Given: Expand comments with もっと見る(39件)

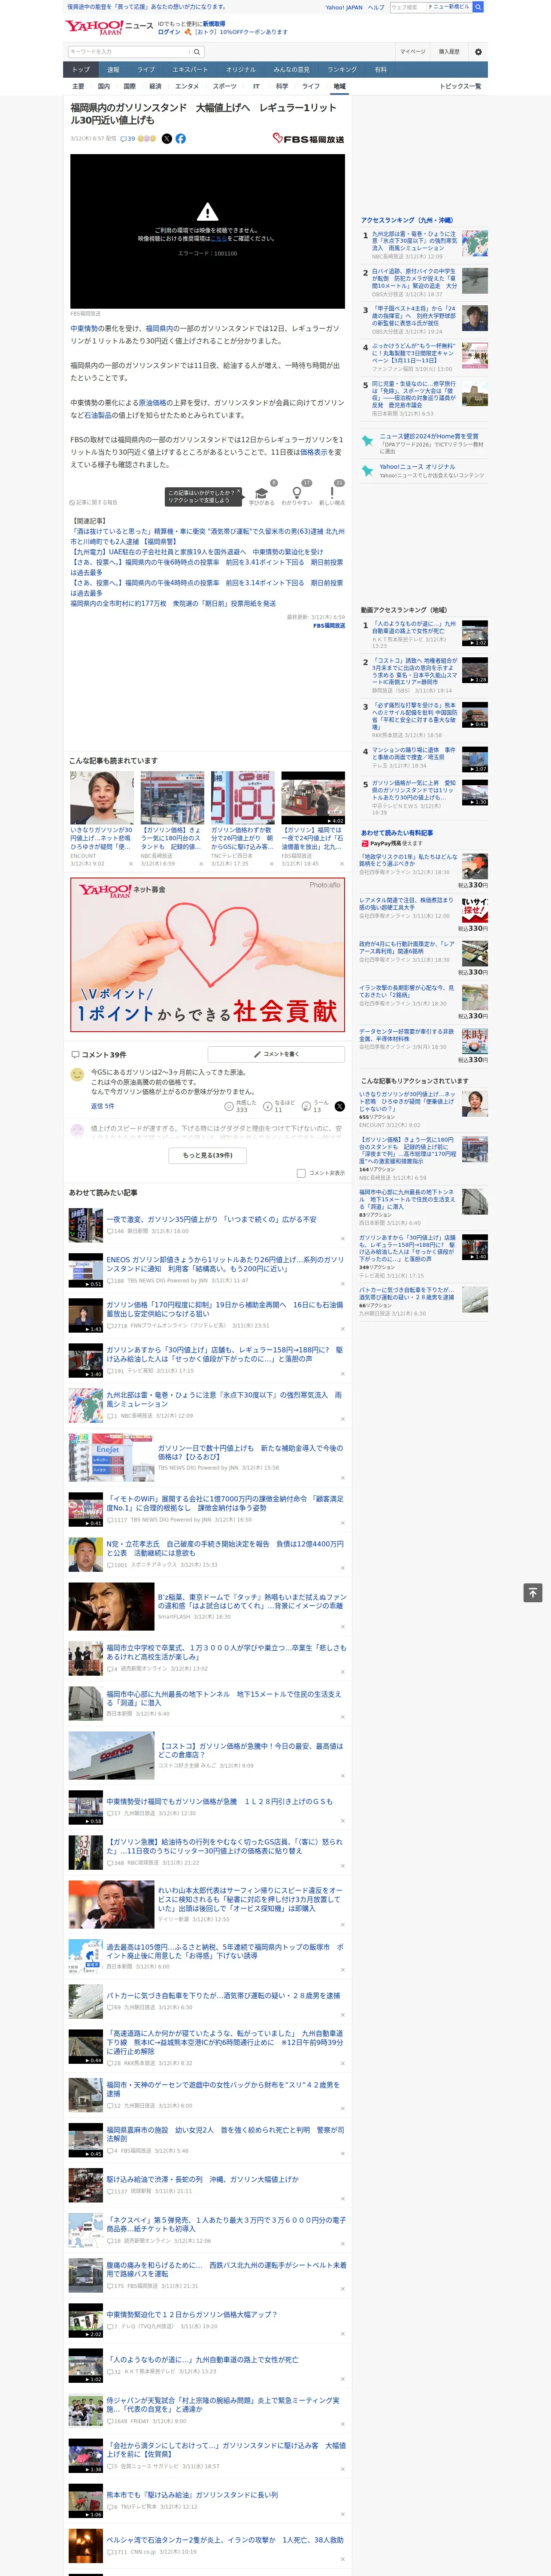Looking at the screenshot, I should pos(208,1155).
